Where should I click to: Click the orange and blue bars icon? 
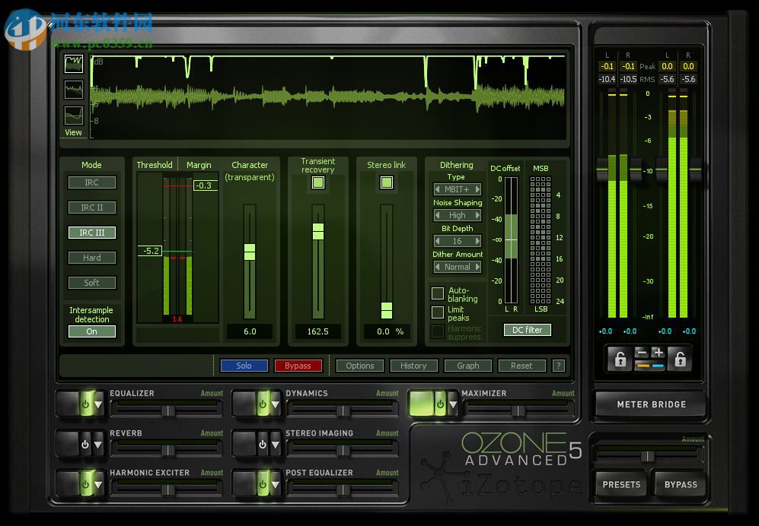(x=650, y=366)
